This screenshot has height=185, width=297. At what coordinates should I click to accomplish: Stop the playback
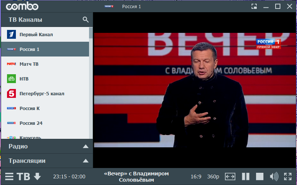(x=259, y=177)
